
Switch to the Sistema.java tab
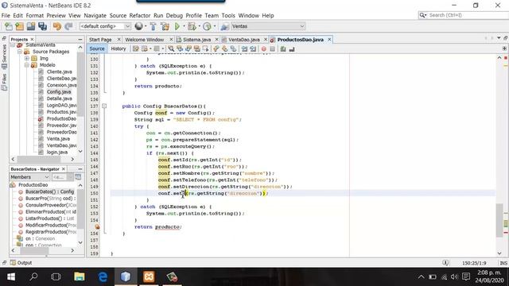pyautogui.click(x=196, y=40)
